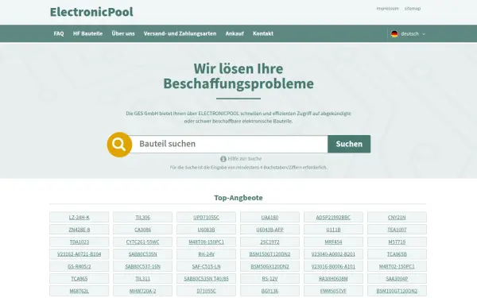
Task: Open the TDA1023 part link
Action: pyautogui.click(x=79, y=242)
